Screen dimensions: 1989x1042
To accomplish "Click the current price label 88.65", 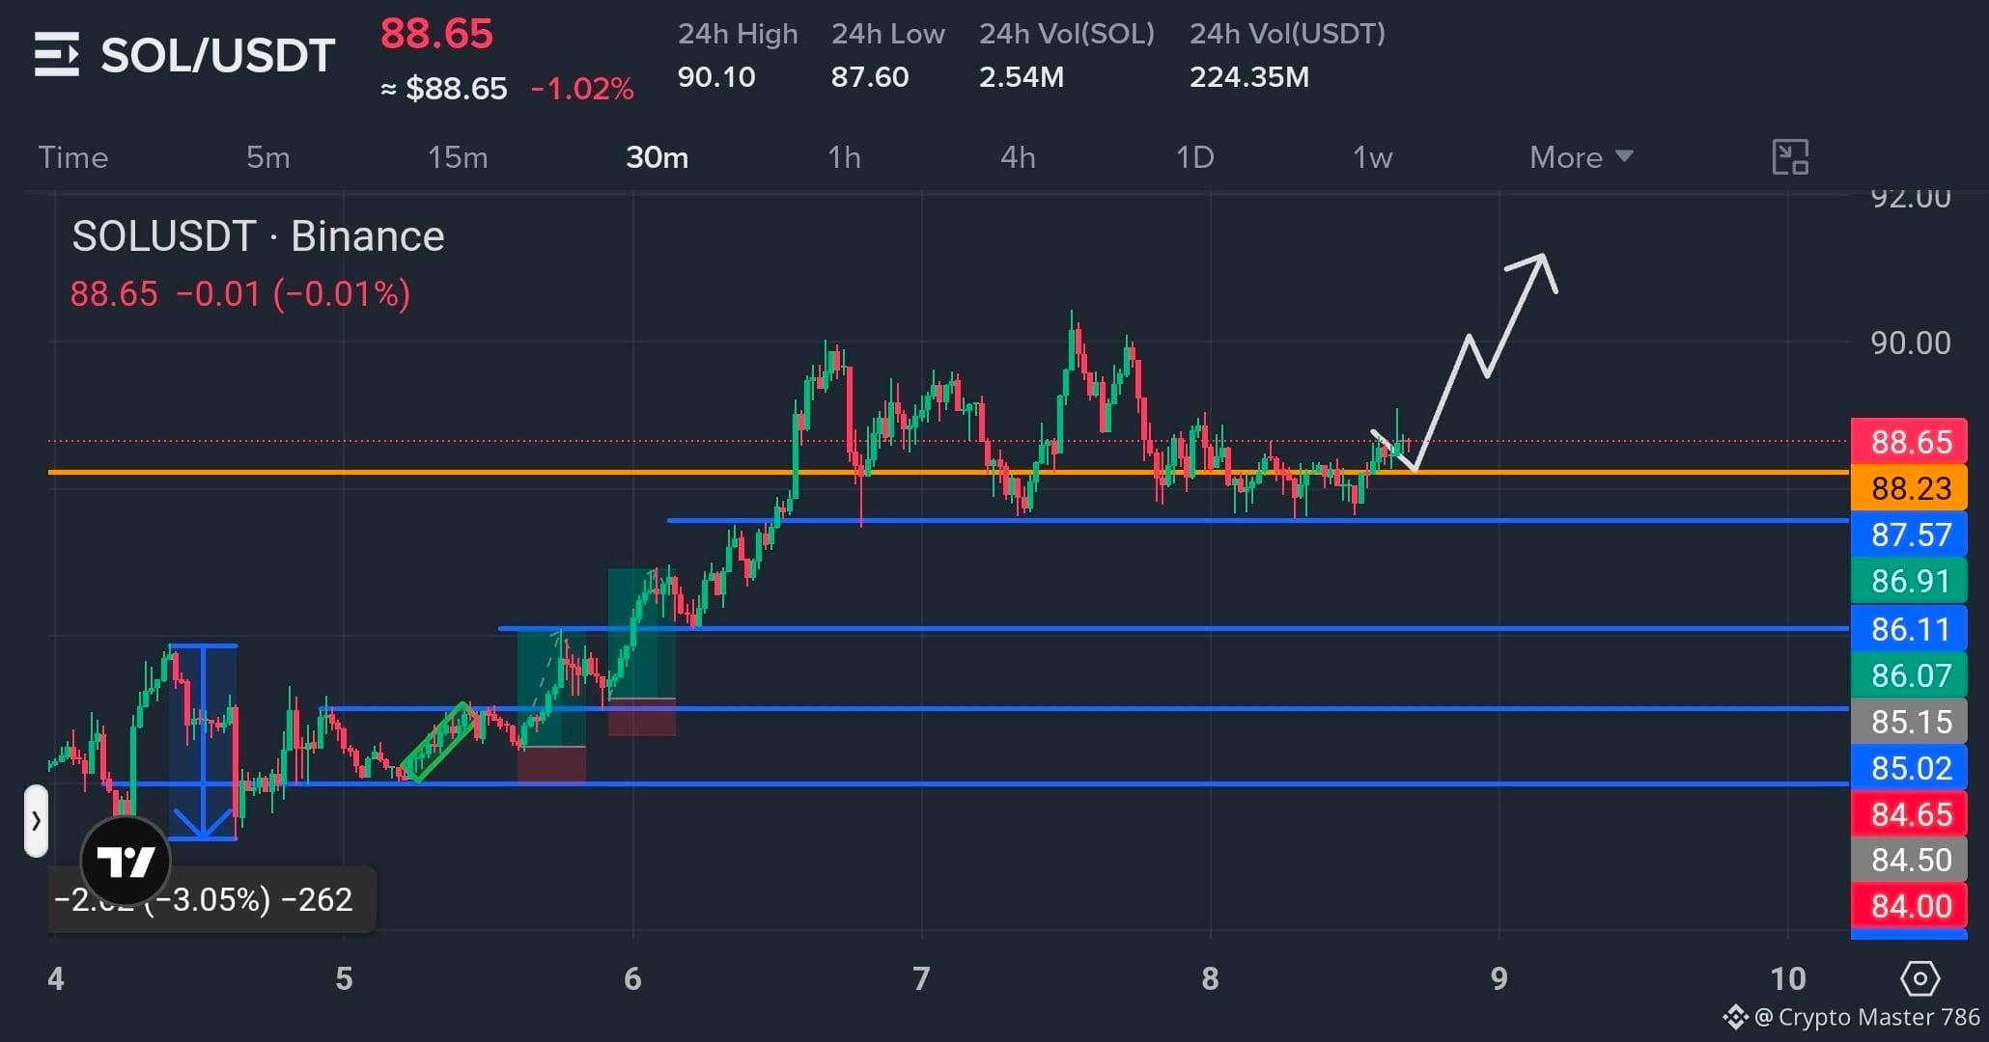I will 1909,442.
